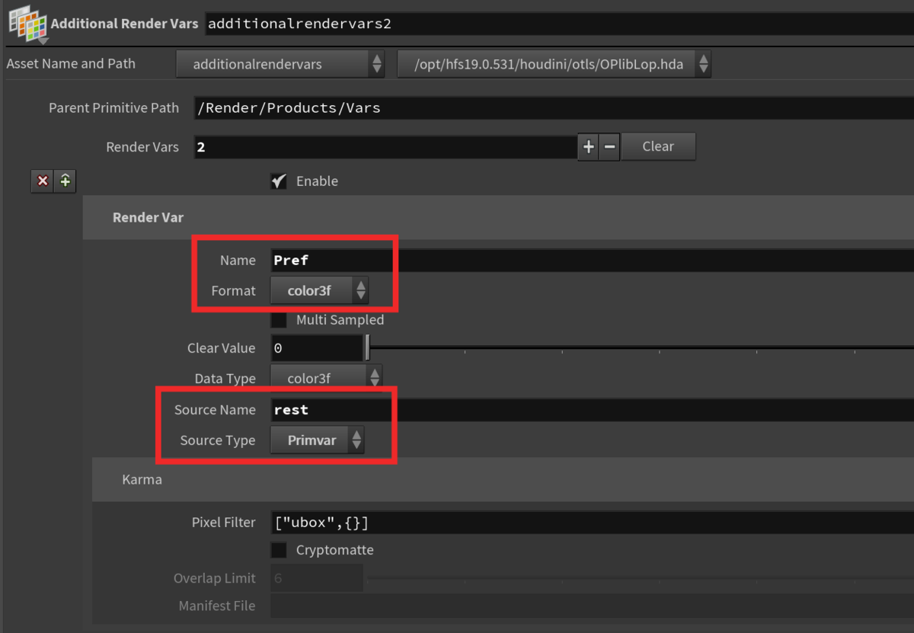Click the Name field containing Pref
The width and height of the screenshot is (914, 633).
pyautogui.click(x=593, y=261)
